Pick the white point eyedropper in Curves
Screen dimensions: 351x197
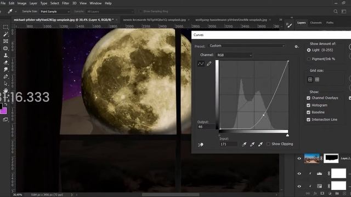point(261,144)
